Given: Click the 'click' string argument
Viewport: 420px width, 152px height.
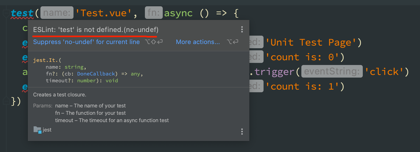Looking at the screenshot, I should (x=384, y=72).
